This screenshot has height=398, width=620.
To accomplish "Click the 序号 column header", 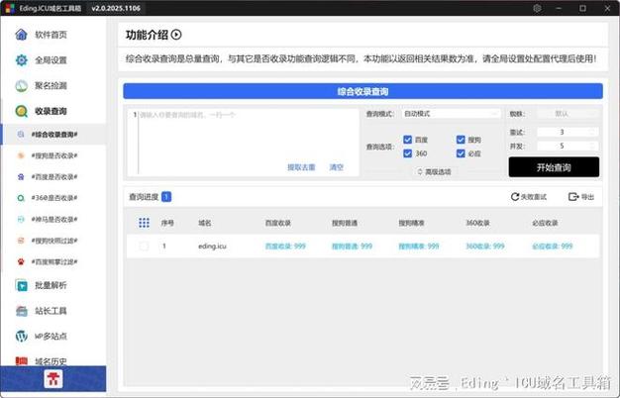I will pyautogui.click(x=167, y=223).
